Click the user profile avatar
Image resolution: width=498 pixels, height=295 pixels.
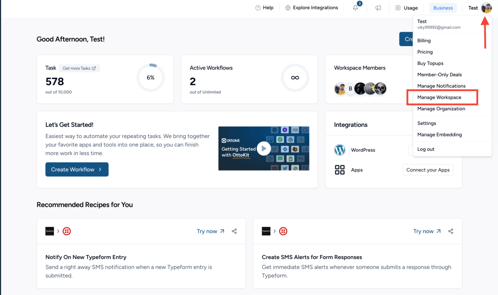click(486, 8)
